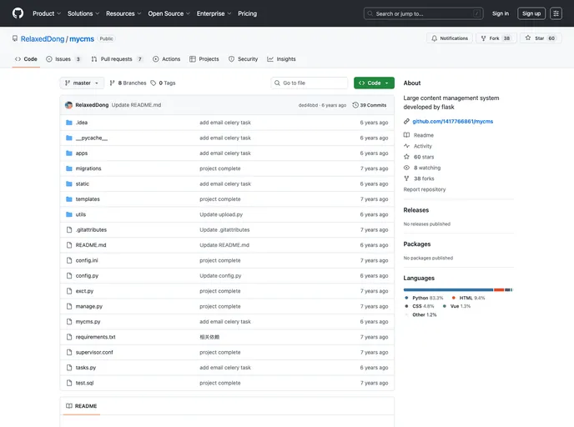This screenshot has height=427, width=574.
Task: Click the eye icon next to 8 watching
Action: [406, 168]
